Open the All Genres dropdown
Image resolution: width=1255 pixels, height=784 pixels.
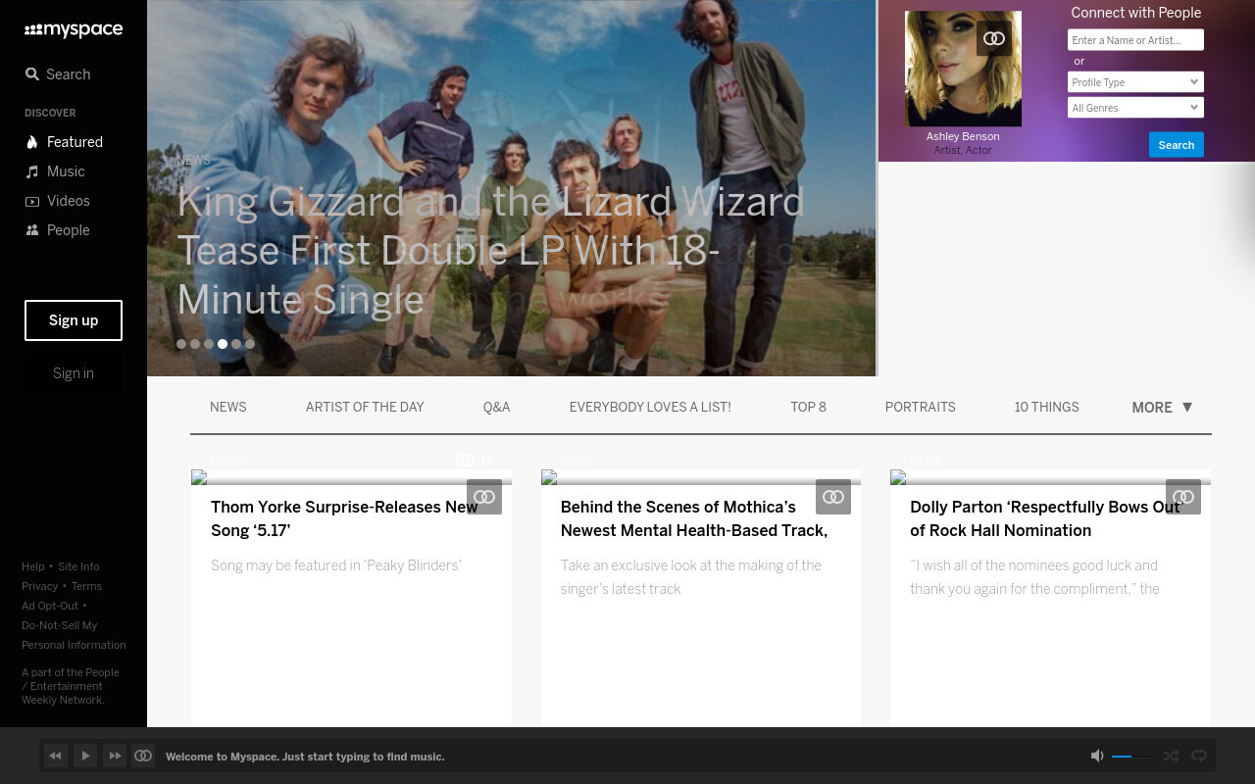(x=1135, y=108)
